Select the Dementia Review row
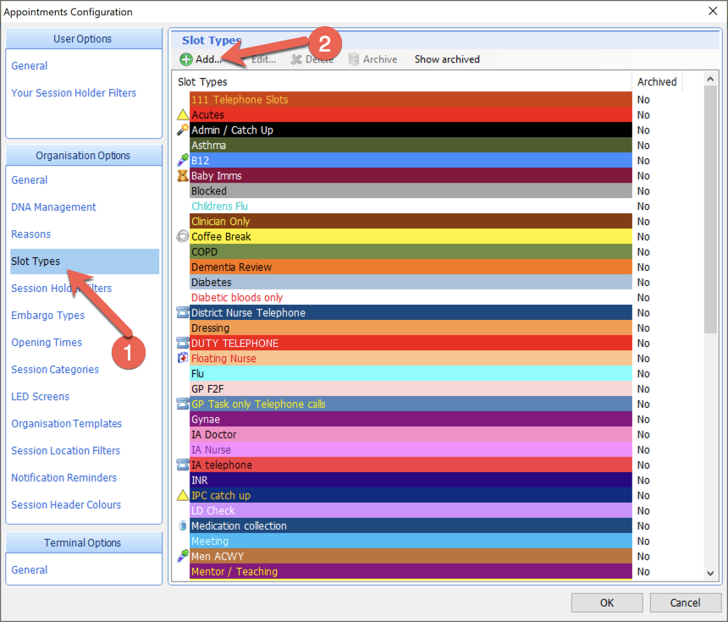The image size is (728, 622). pyautogui.click(x=411, y=267)
